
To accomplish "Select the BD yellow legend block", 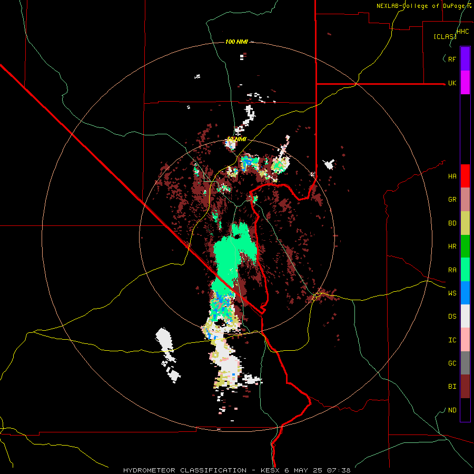I will point(465,223).
